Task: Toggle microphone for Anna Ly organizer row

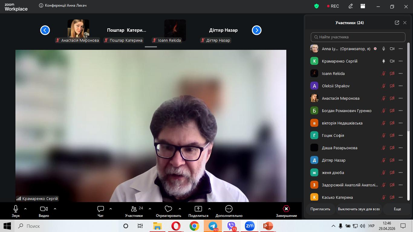Action: [x=384, y=49]
